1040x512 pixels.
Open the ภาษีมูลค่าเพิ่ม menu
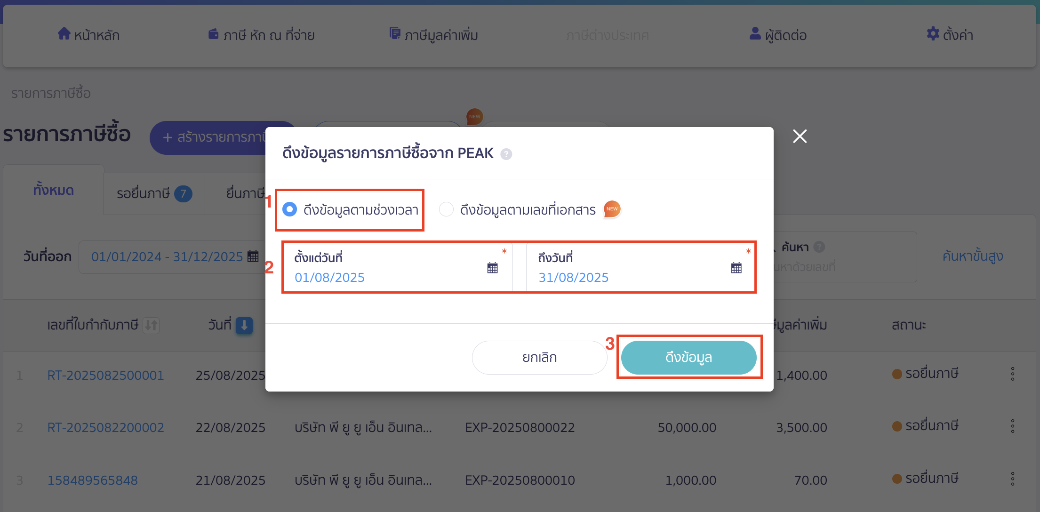(x=433, y=35)
